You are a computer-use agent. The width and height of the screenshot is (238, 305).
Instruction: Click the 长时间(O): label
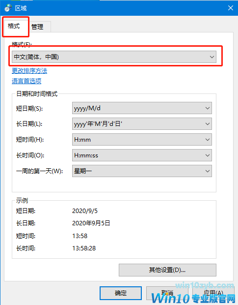(x=30, y=155)
